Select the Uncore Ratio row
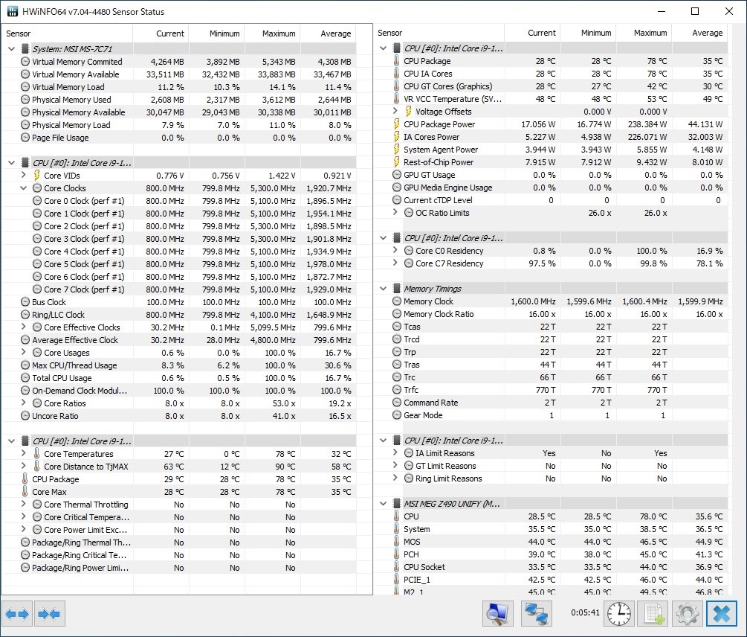 [x=178, y=416]
